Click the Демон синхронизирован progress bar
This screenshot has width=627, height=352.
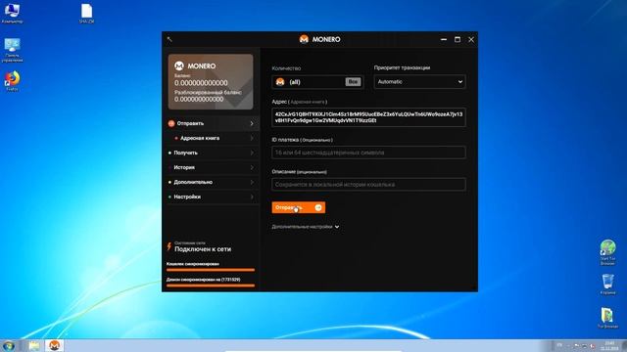pyautogui.click(x=211, y=286)
